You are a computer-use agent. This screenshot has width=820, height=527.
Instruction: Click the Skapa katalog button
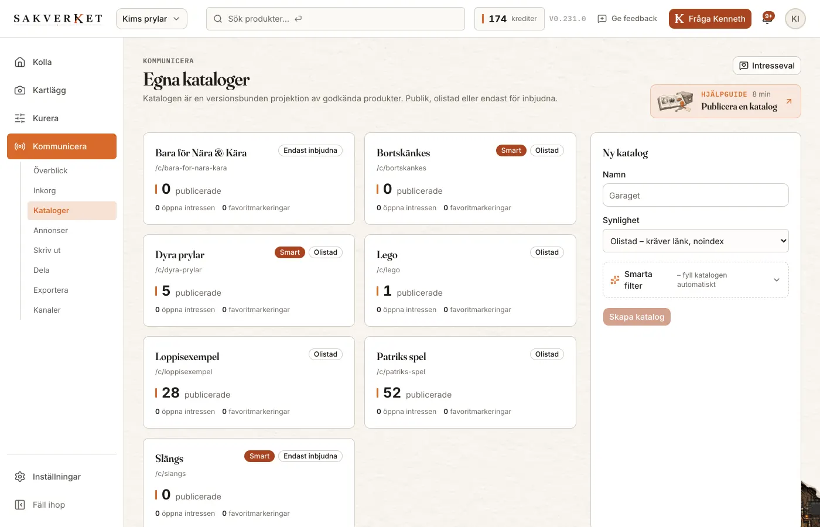tap(637, 317)
